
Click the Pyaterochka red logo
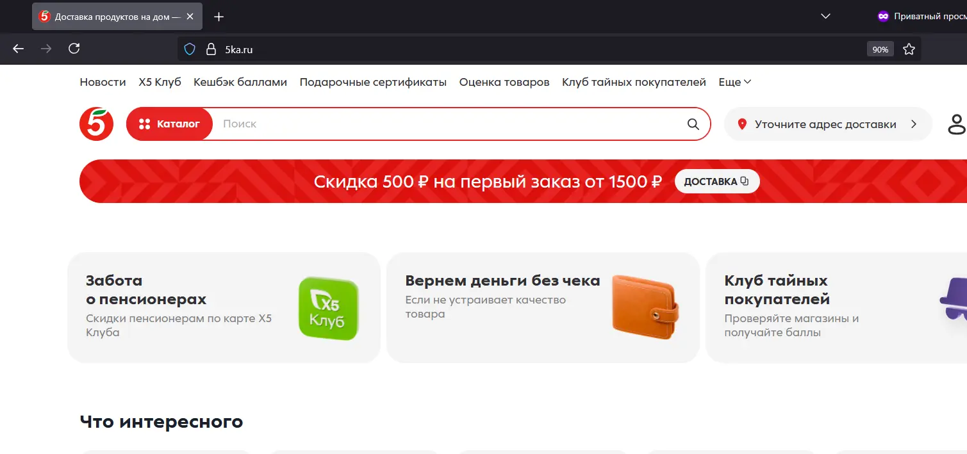pos(96,124)
